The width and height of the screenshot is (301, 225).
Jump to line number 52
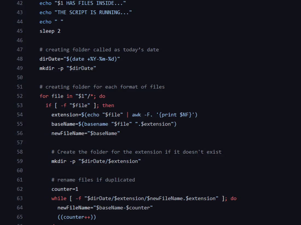coord(20,96)
